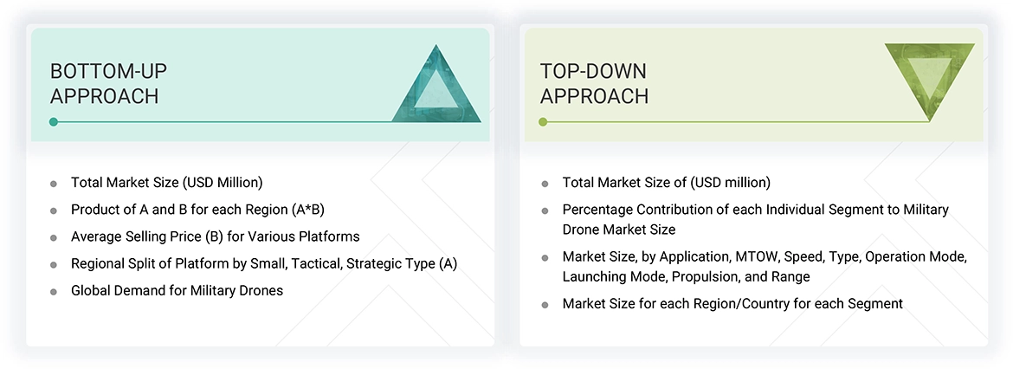Click Product of A and B for each Region
The image size is (1013, 369).
tap(197, 210)
